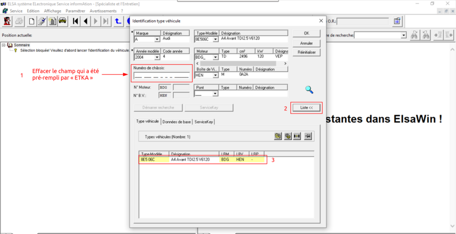Click the Réinitialiser button

(307, 53)
